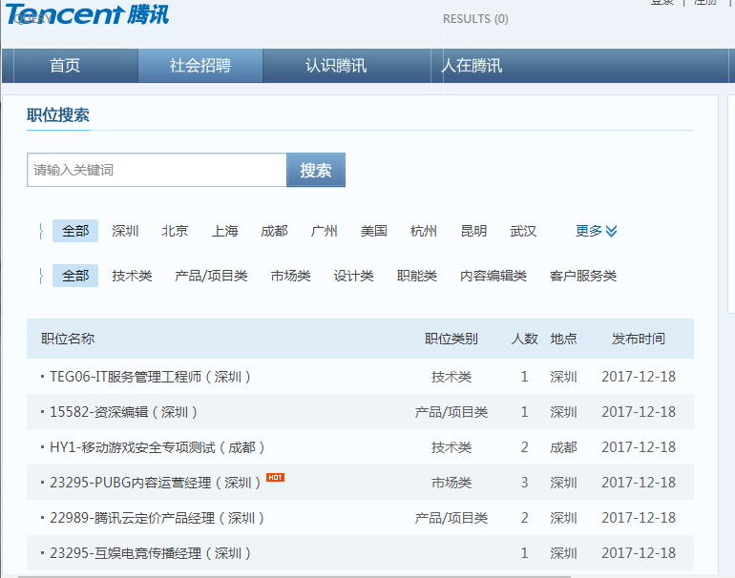Click the horizontal scrollbar at bottom
735x578 pixels.
point(294,576)
